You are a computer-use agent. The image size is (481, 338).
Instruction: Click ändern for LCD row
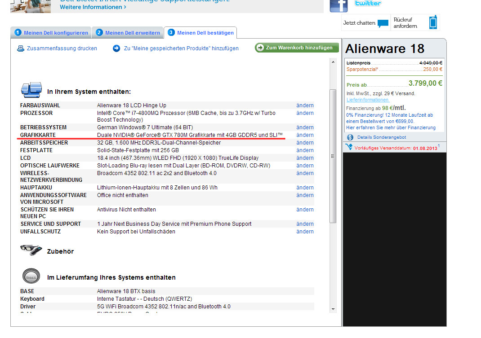[305, 158]
